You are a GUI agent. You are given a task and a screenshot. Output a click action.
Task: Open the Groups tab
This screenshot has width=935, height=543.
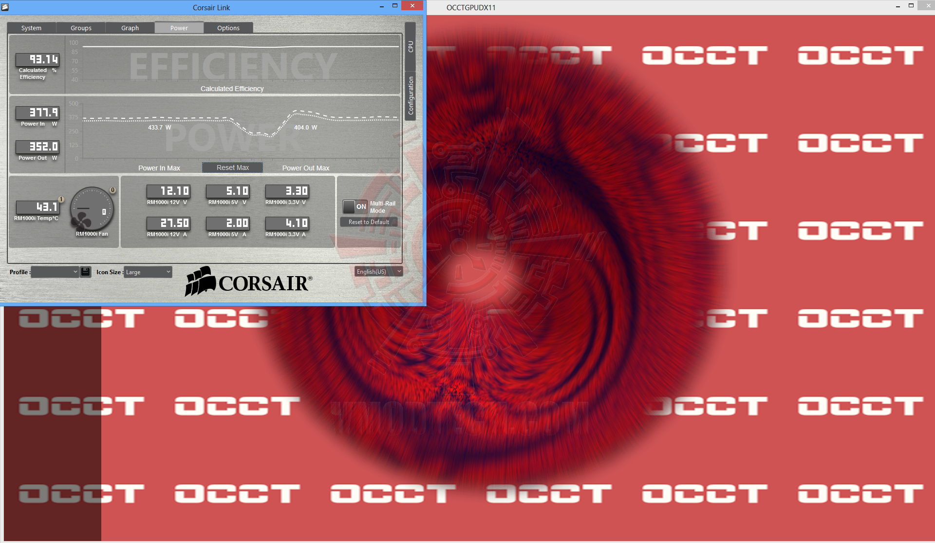click(x=81, y=28)
